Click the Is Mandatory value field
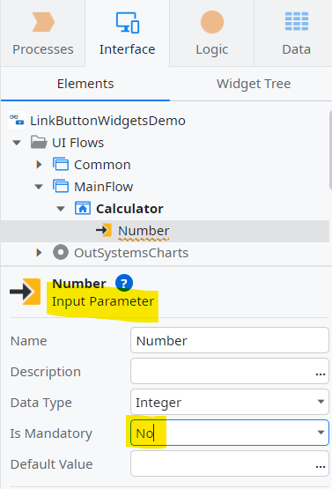332x489 pixels. 230,433
